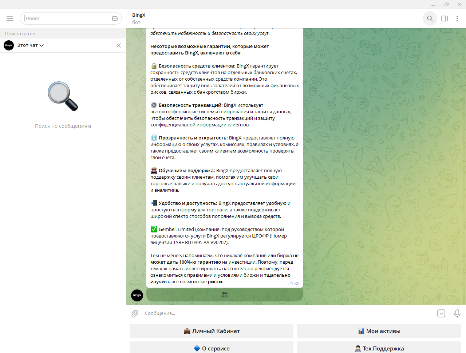Select 'О сервисе' in the bot keyboard
The width and height of the screenshot is (466, 353).
[x=211, y=348]
